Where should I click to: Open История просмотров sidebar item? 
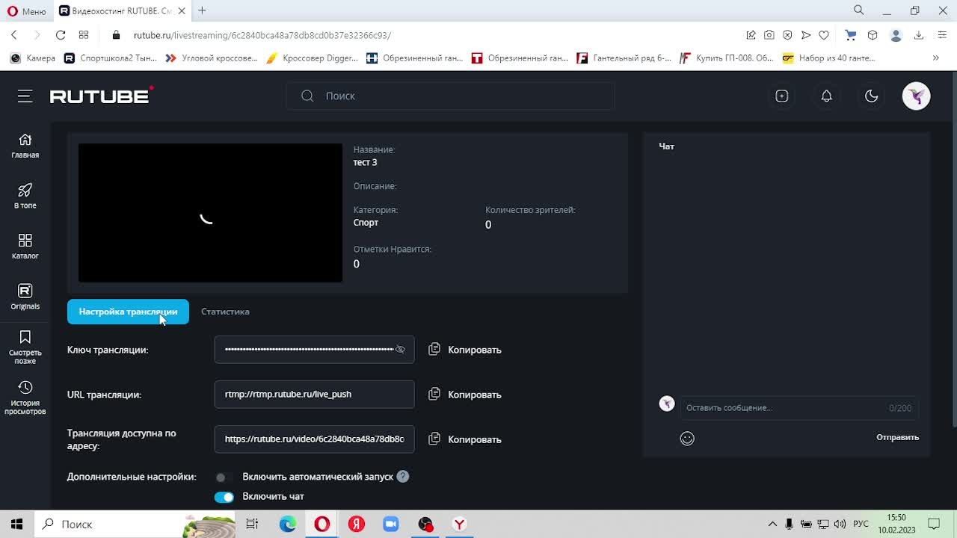(25, 398)
